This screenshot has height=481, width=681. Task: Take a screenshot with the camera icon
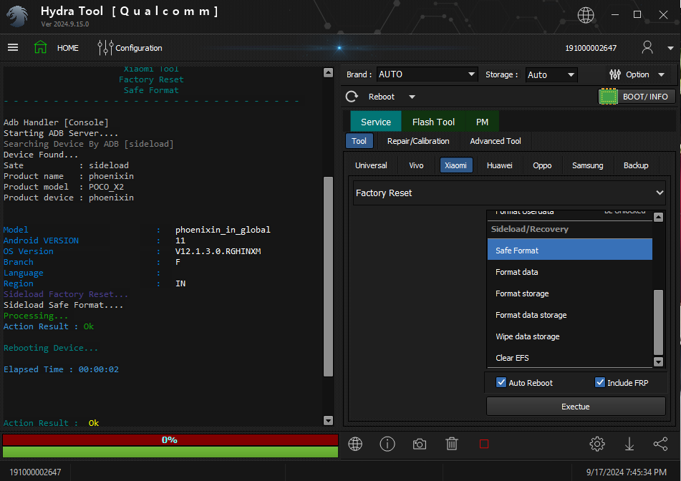[420, 444]
